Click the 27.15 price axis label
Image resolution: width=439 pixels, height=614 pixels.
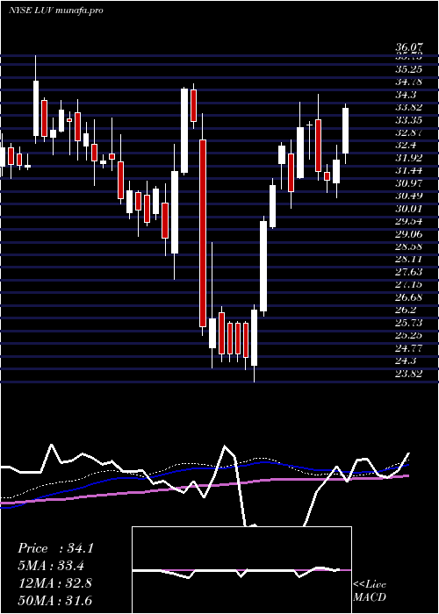tap(409, 284)
